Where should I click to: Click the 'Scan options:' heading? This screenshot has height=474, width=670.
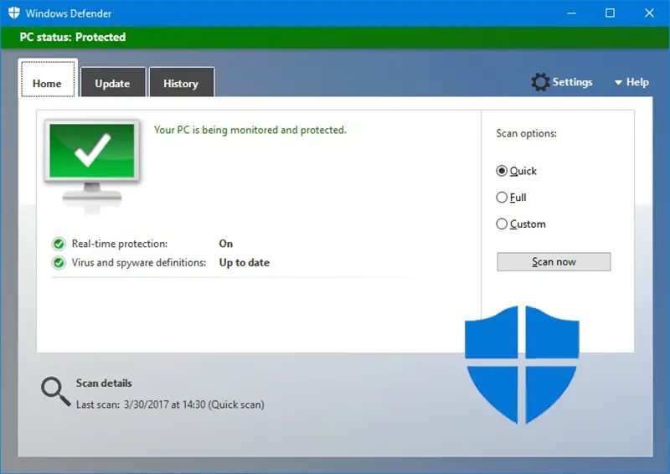tap(527, 133)
